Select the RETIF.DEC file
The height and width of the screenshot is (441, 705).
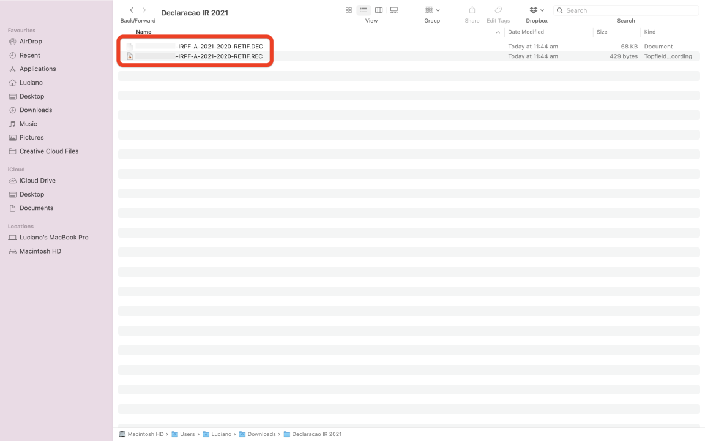point(218,47)
